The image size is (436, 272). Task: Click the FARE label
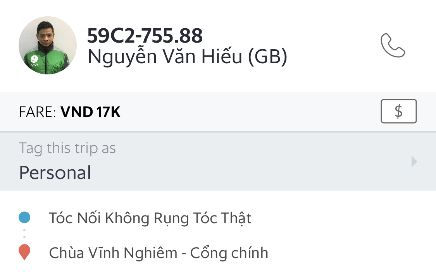[37, 112]
